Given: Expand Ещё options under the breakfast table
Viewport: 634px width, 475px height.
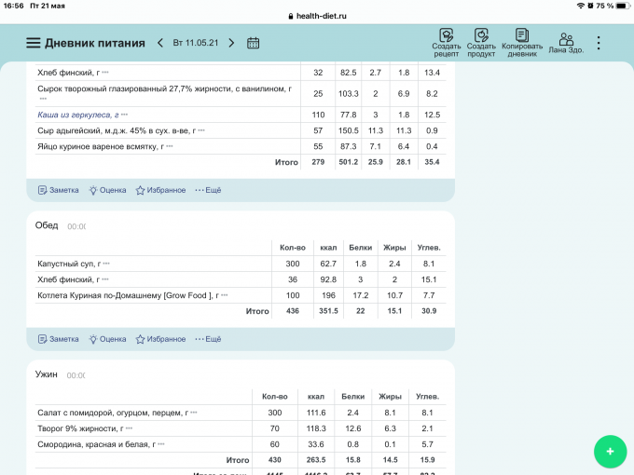Looking at the screenshot, I should (208, 190).
